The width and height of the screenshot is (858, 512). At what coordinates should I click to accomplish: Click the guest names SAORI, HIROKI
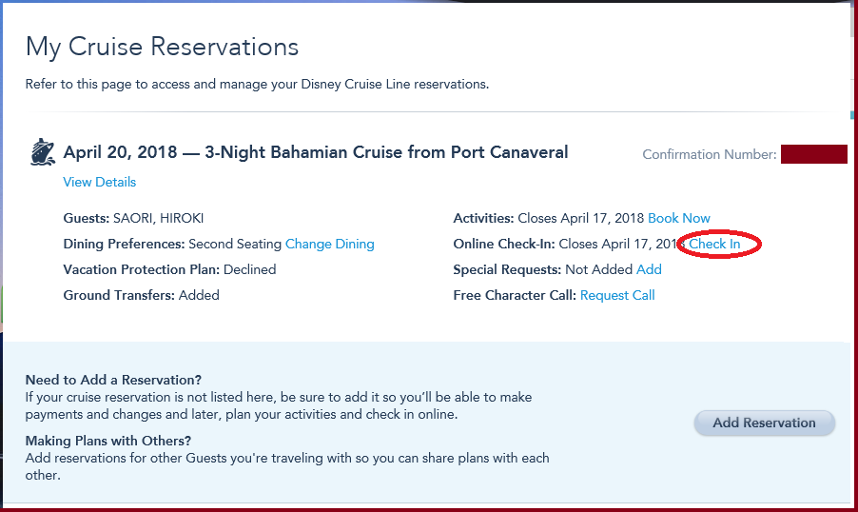(158, 218)
